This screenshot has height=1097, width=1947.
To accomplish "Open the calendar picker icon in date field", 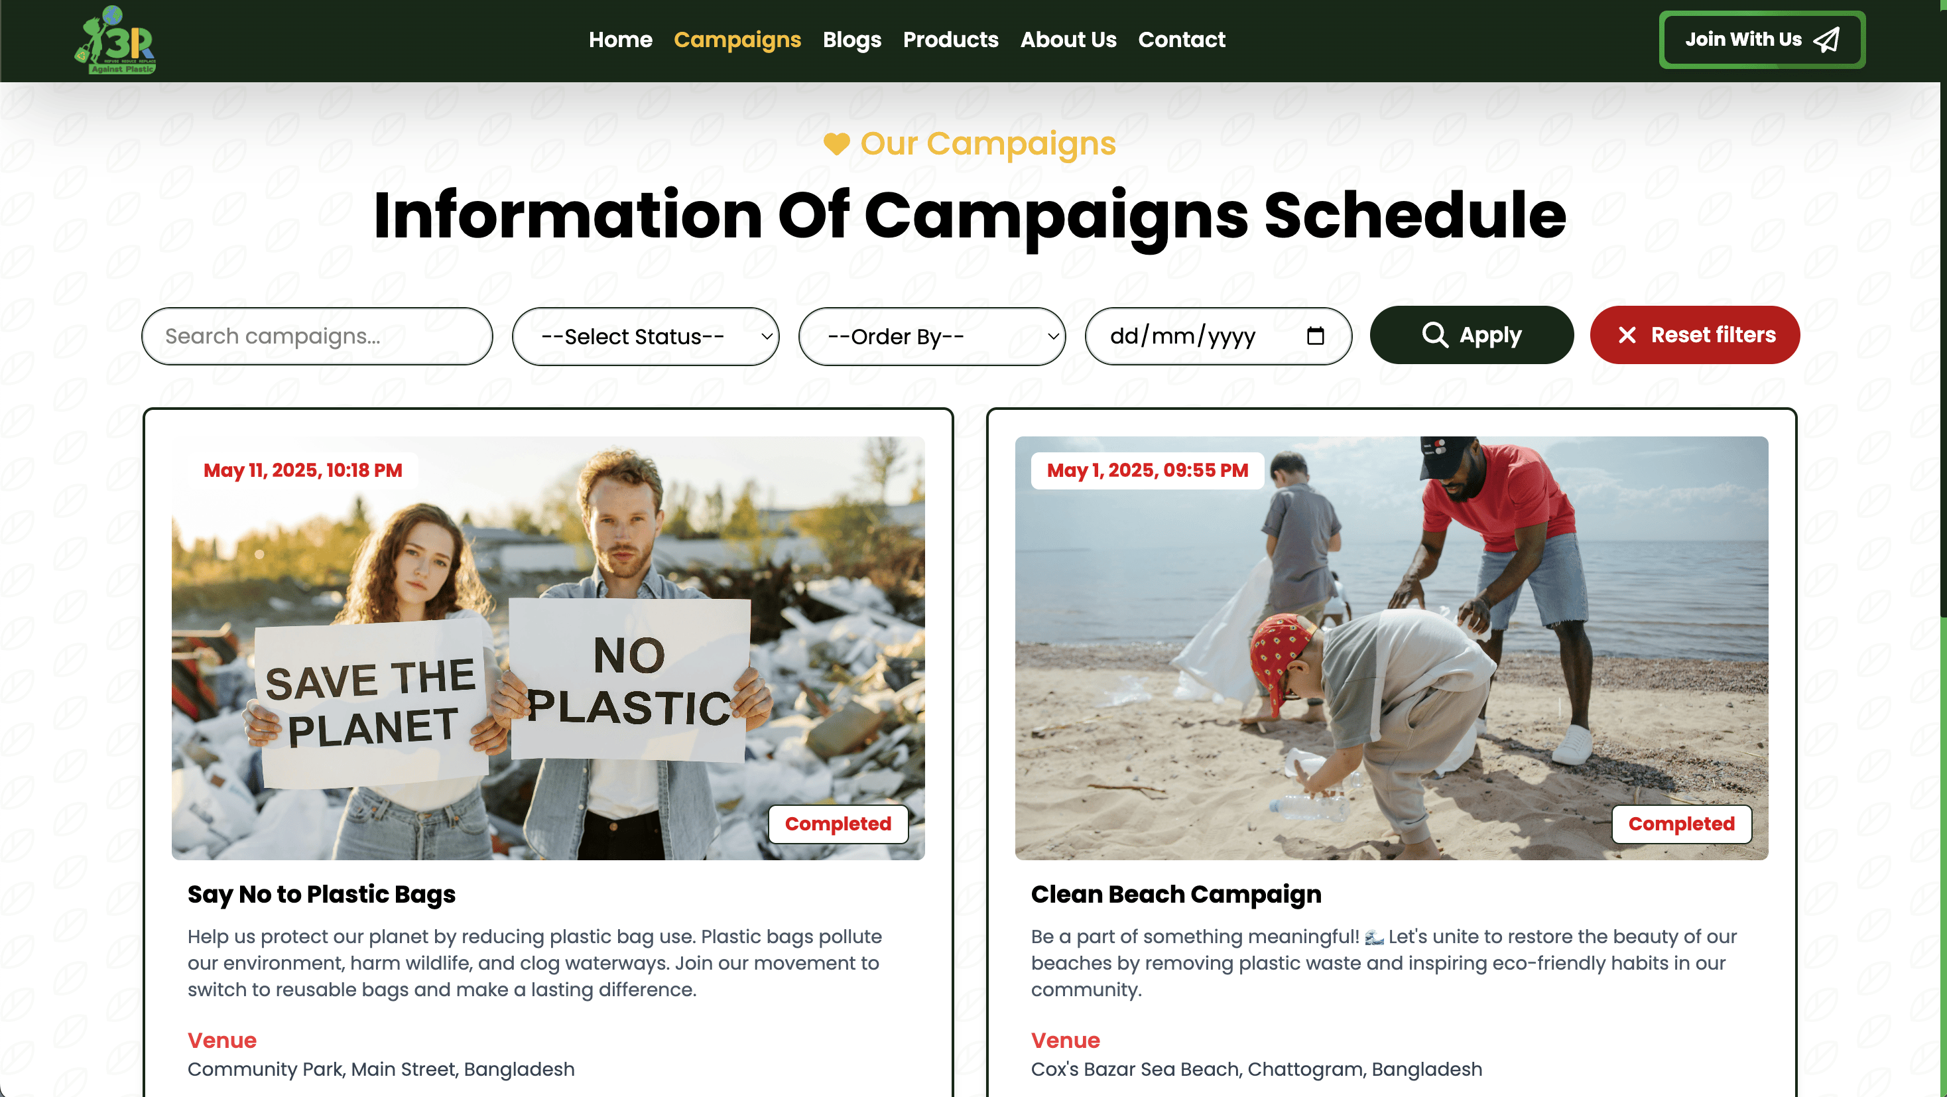I will [x=1315, y=336].
